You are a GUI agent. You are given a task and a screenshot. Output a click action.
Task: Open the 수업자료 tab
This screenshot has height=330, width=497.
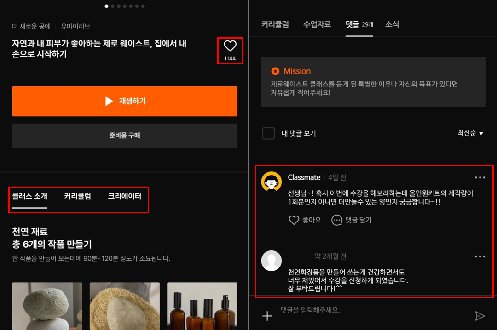[318, 25]
